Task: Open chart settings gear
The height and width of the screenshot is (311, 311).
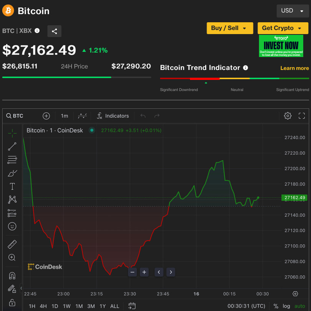Action: [x=288, y=116]
